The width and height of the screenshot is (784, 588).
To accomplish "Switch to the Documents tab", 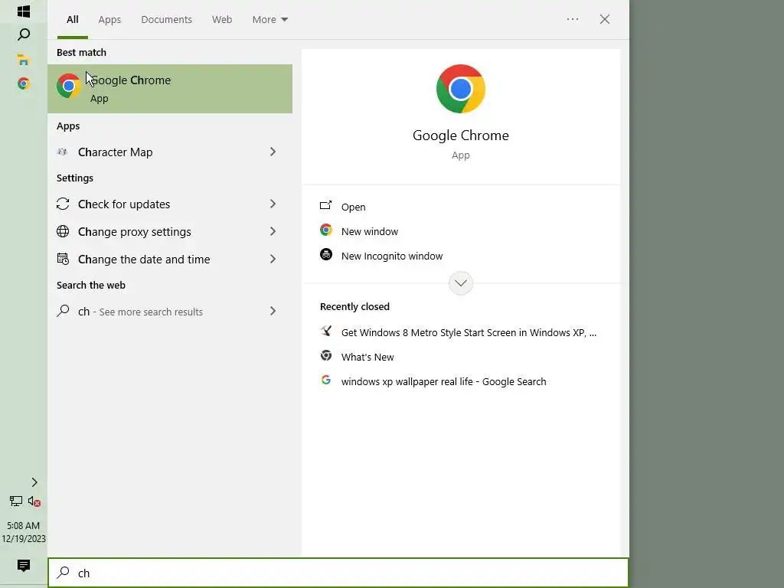I will tap(166, 19).
